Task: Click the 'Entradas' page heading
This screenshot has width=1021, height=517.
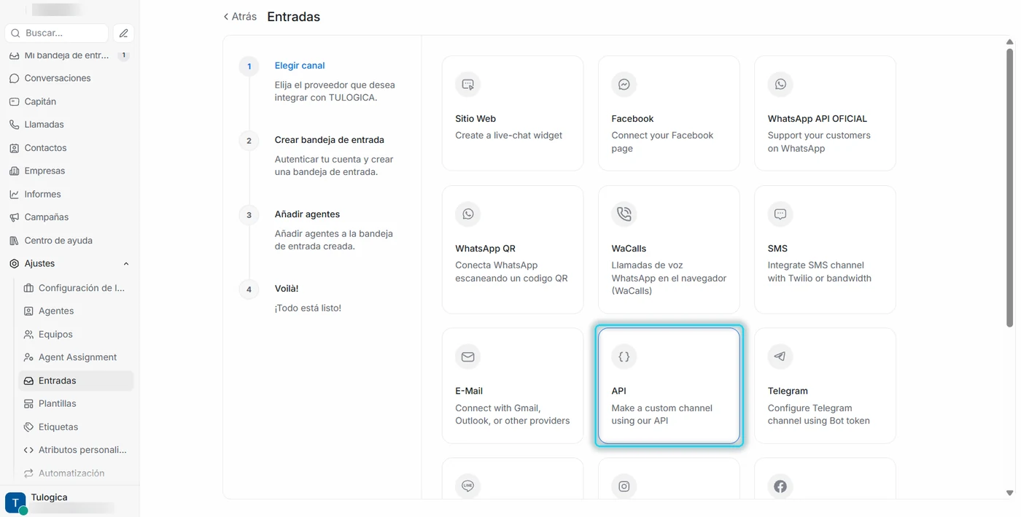Action: pyautogui.click(x=293, y=17)
